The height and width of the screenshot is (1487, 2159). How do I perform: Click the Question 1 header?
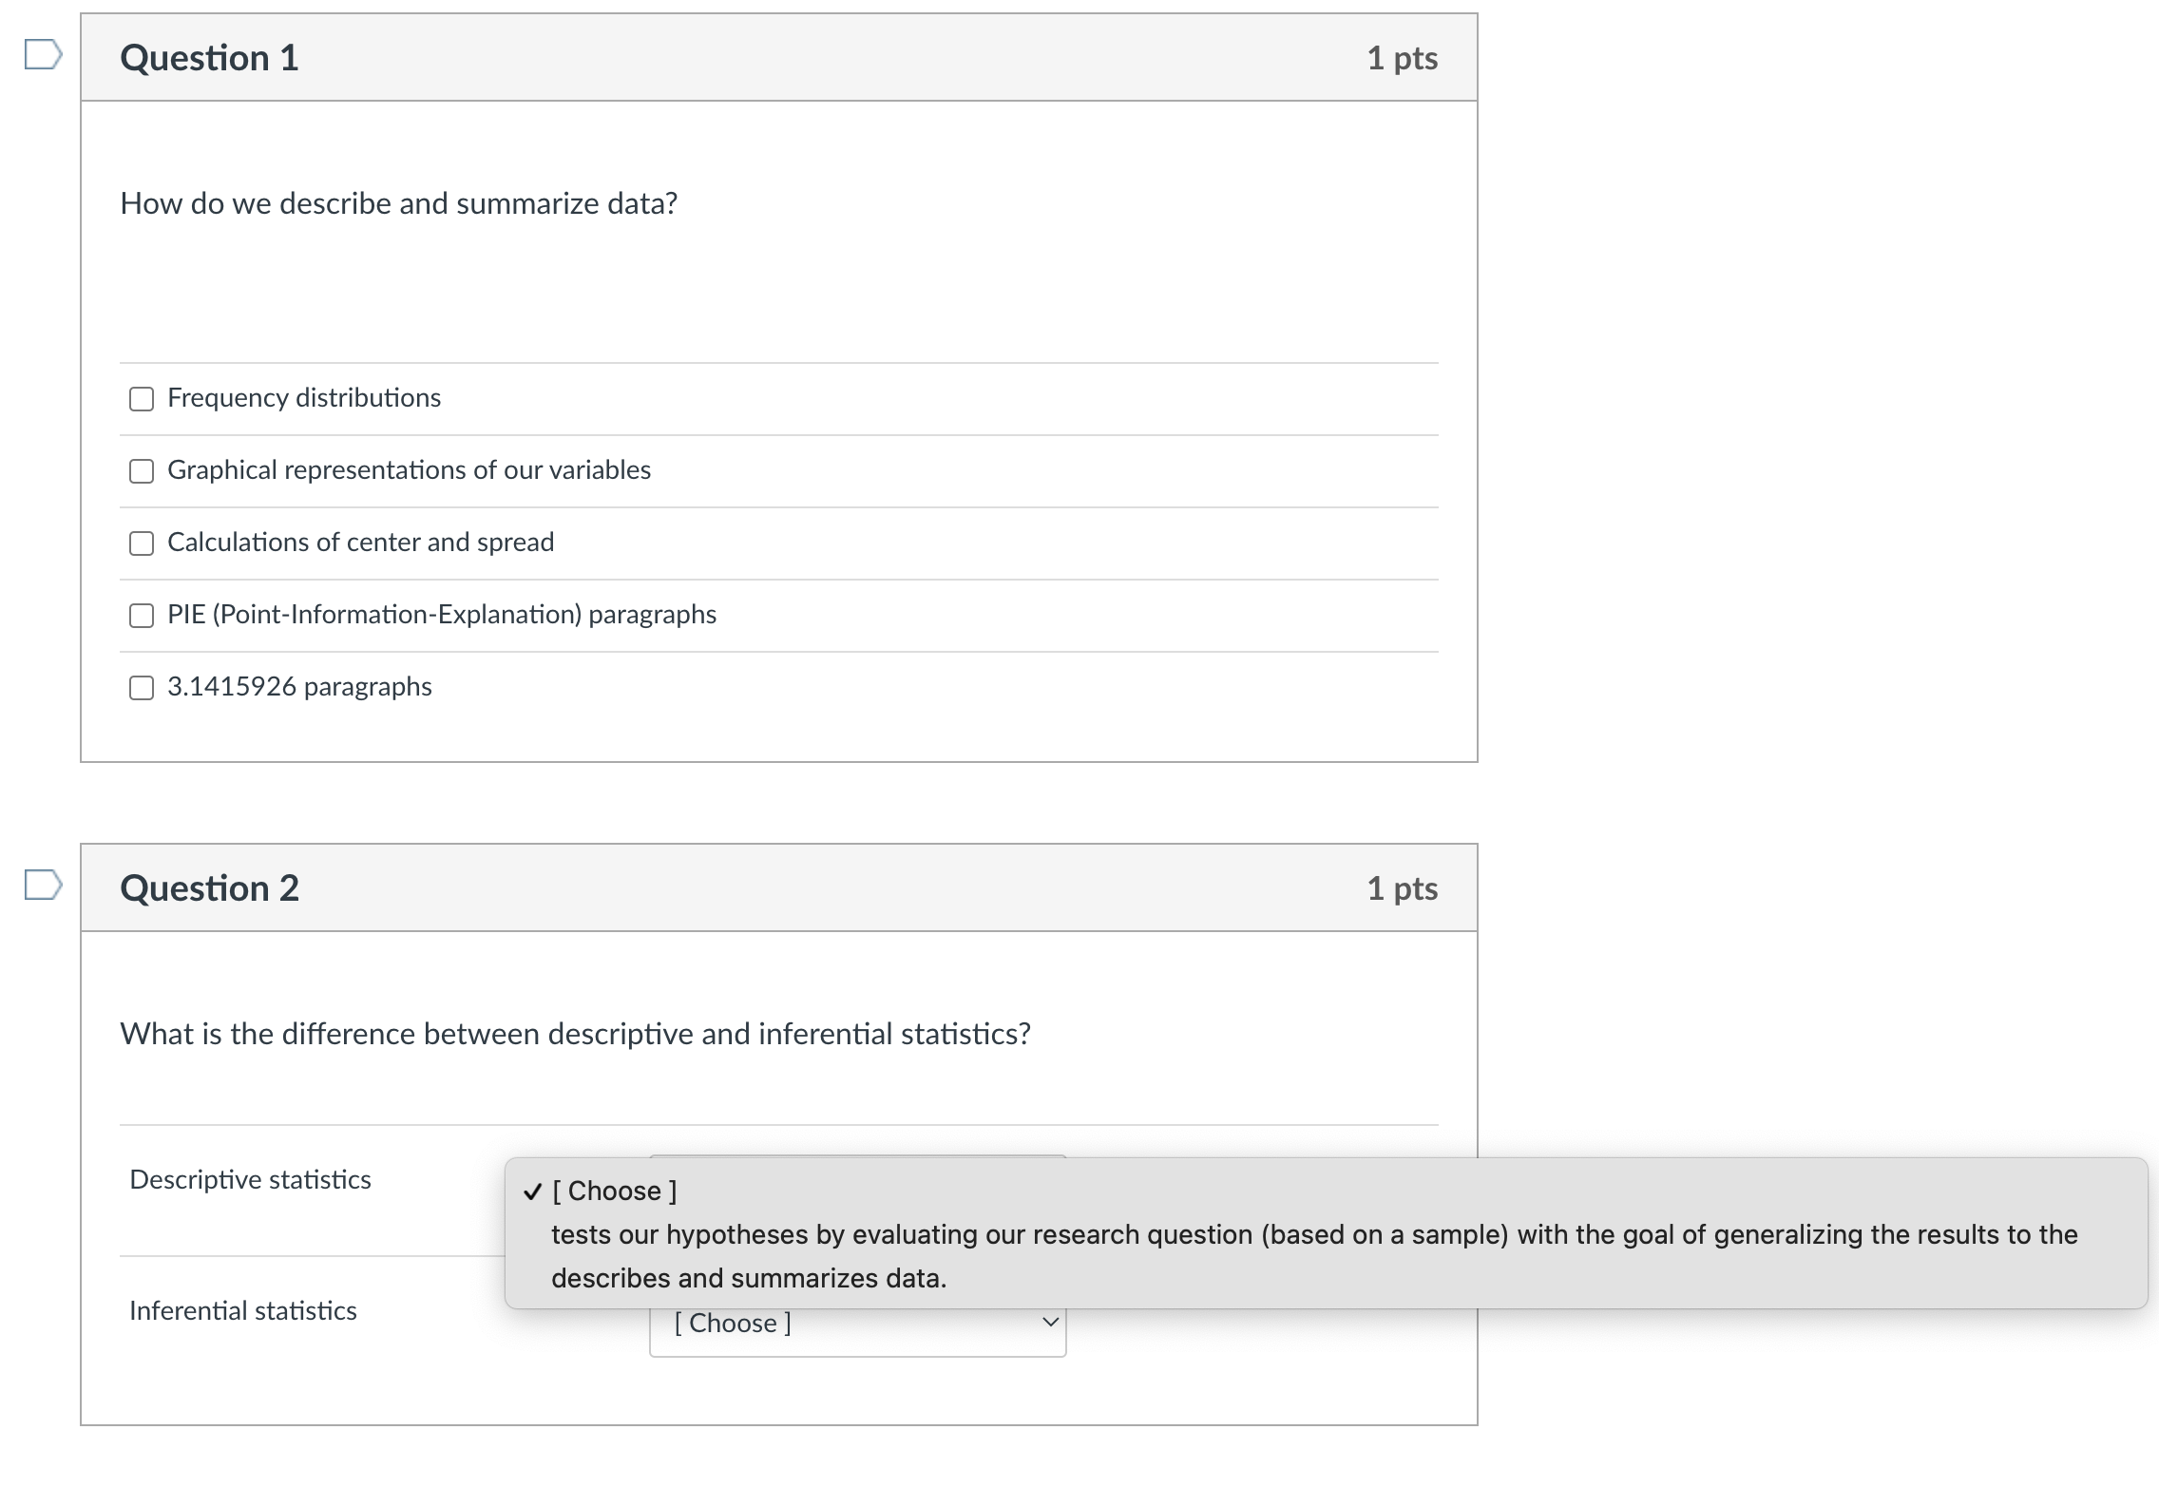pos(209,58)
